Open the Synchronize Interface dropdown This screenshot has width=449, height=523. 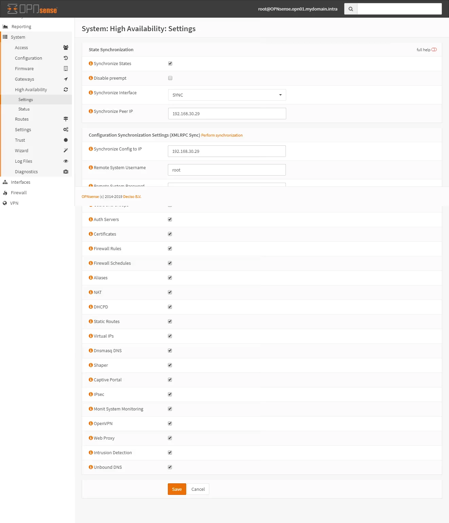click(x=227, y=95)
